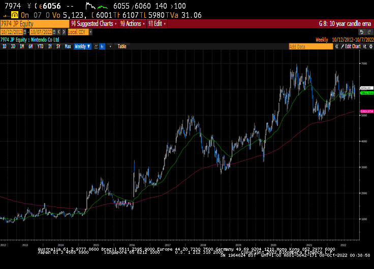The image size is (374, 269).
Task: Open the Edit menu
Action: point(157,24)
